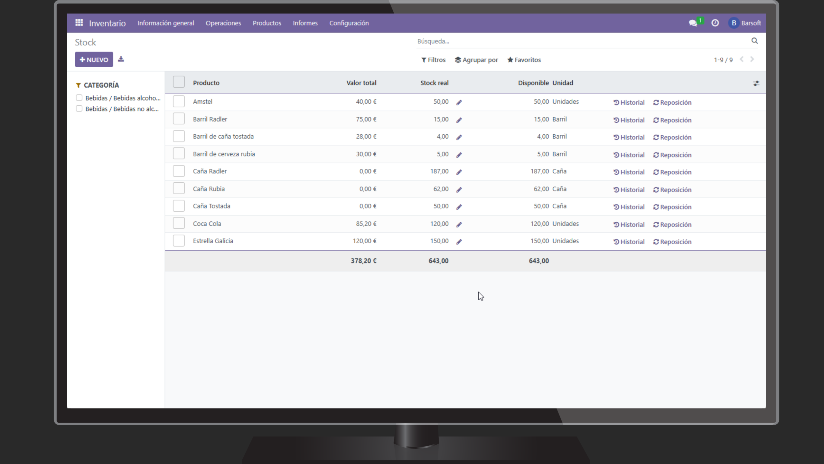The height and width of the screenshot is (464, 824).
Task: Open optional columns settings icon
Action: point(756,83)
